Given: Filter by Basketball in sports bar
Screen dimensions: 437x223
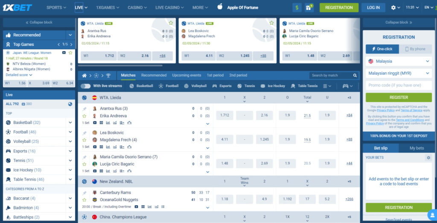Looking at the screenshot, I should [x=141, y=86].
